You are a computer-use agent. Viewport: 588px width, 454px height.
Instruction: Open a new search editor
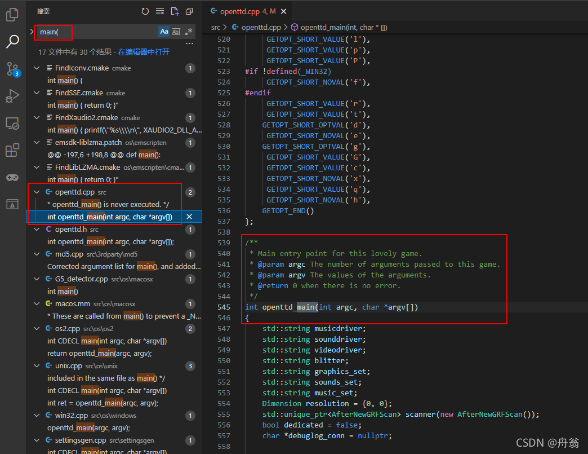click(x=175, y=11)
